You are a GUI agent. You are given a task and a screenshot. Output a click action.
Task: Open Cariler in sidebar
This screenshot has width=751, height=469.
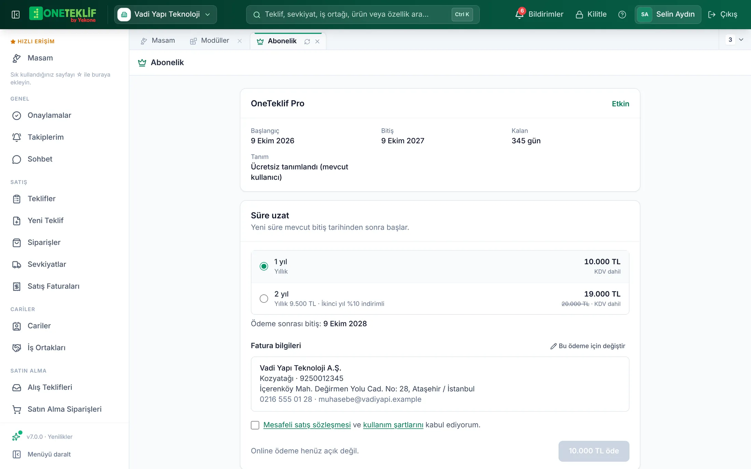click(x=65, y=326)
